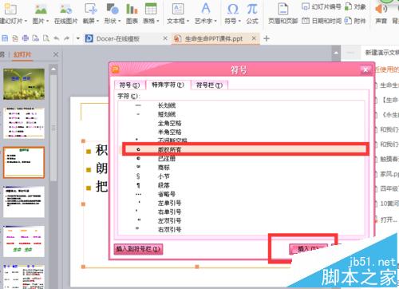This screenshot has width=399, height=289.
Task: Click the large Screenshot (截屏) icon
Action: click(91, 9)
